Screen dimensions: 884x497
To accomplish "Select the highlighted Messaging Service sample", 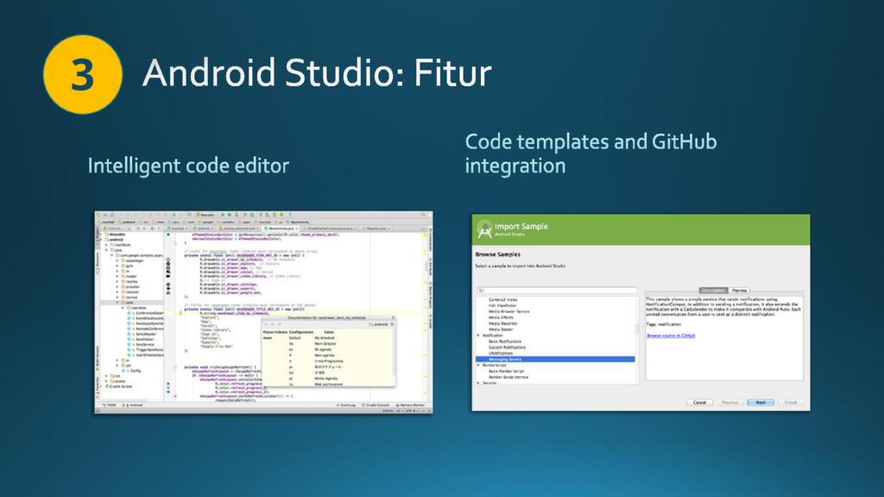I will 555,359.
